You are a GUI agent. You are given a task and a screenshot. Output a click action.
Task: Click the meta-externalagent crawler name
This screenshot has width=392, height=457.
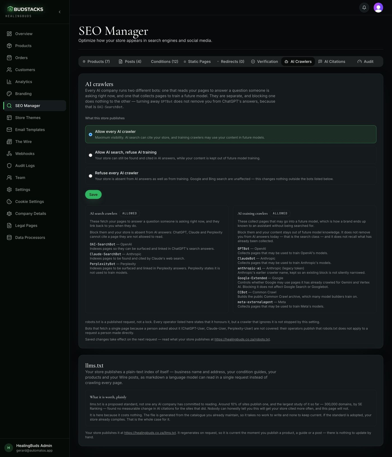(x=255, y=302)
